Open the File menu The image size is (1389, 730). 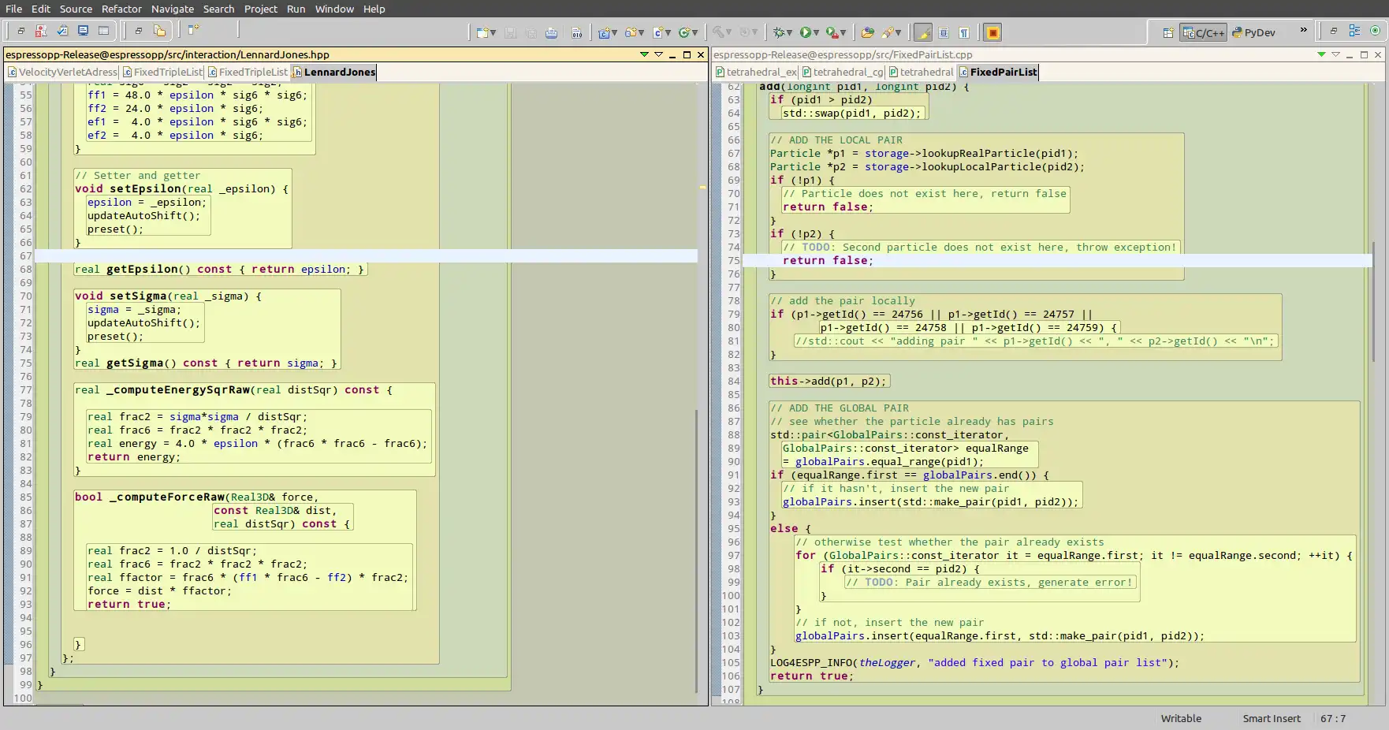pos(13,9)
